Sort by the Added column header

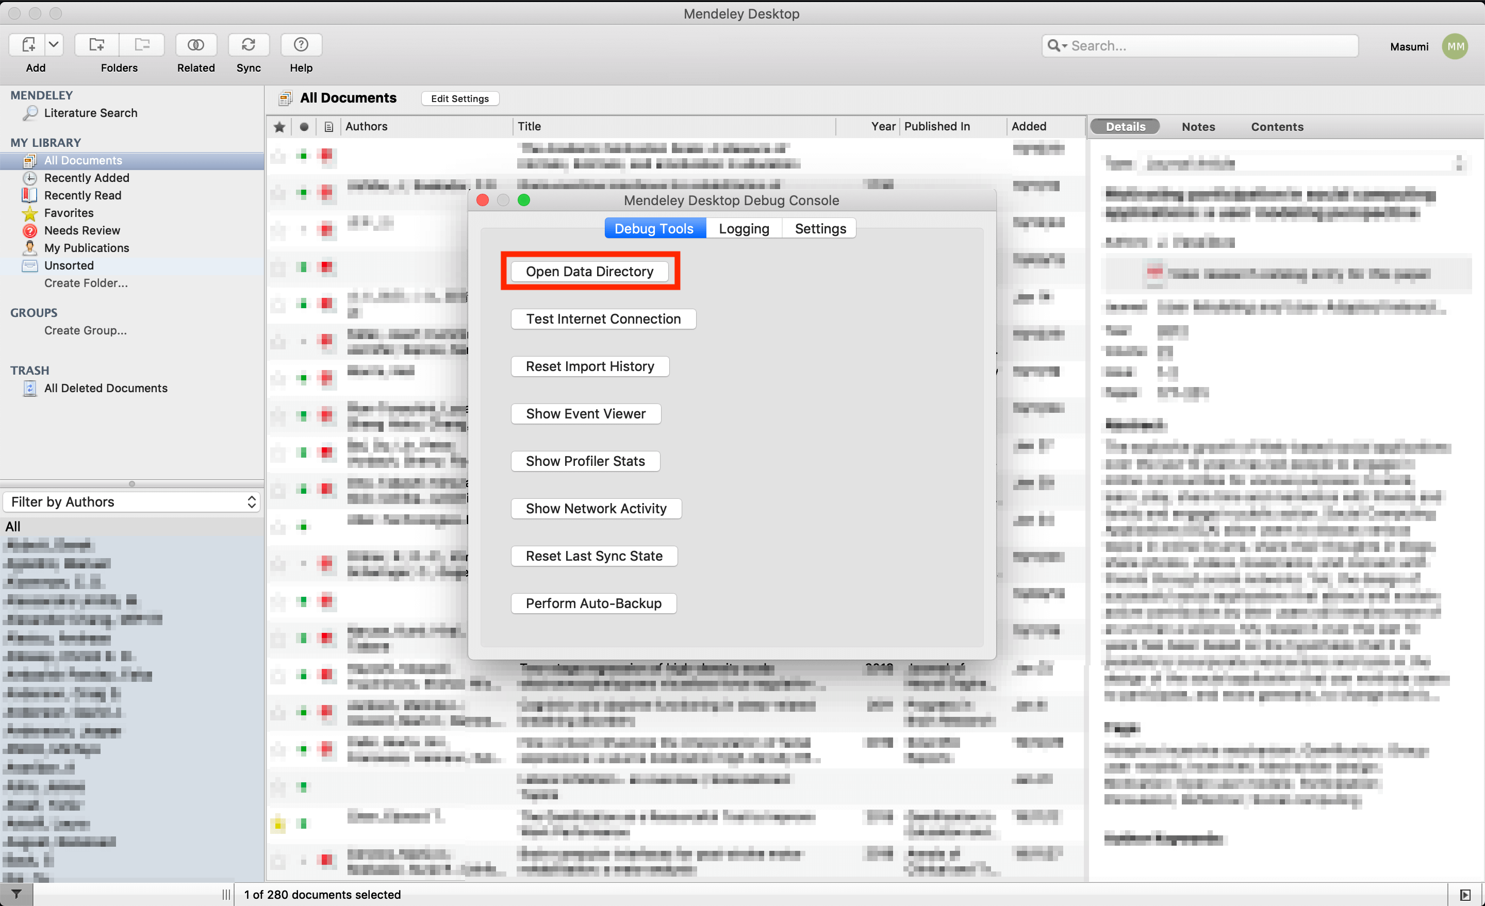(1046, 126)
